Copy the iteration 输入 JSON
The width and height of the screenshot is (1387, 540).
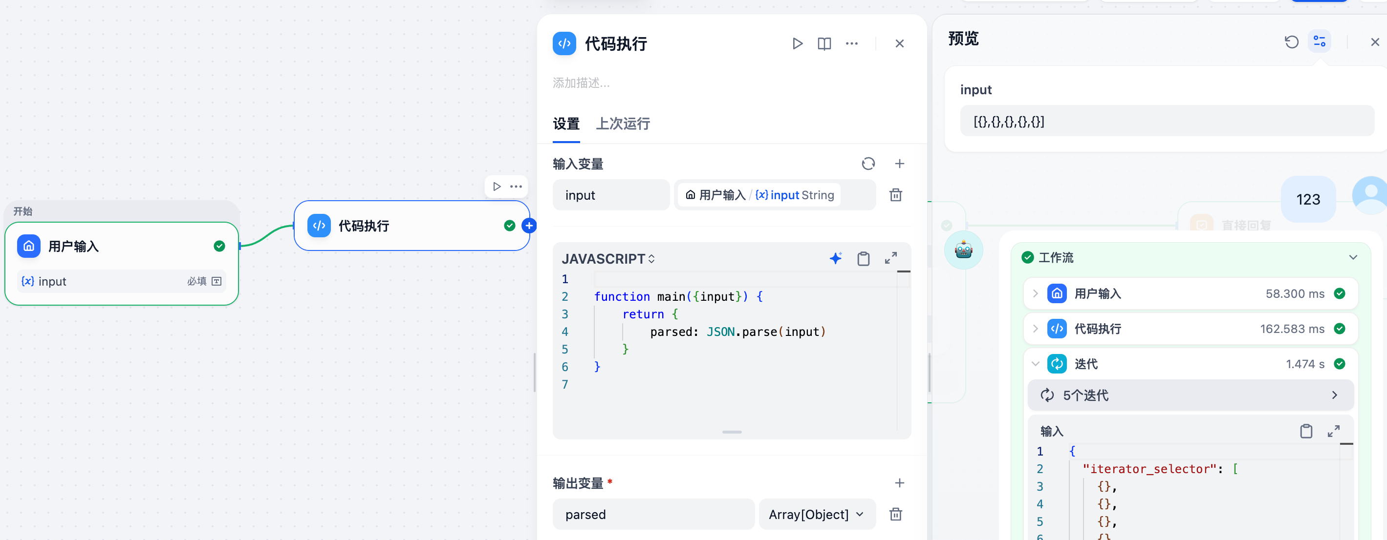click(1306, 431)
